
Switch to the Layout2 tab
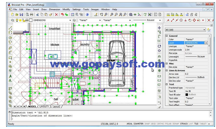56,107
